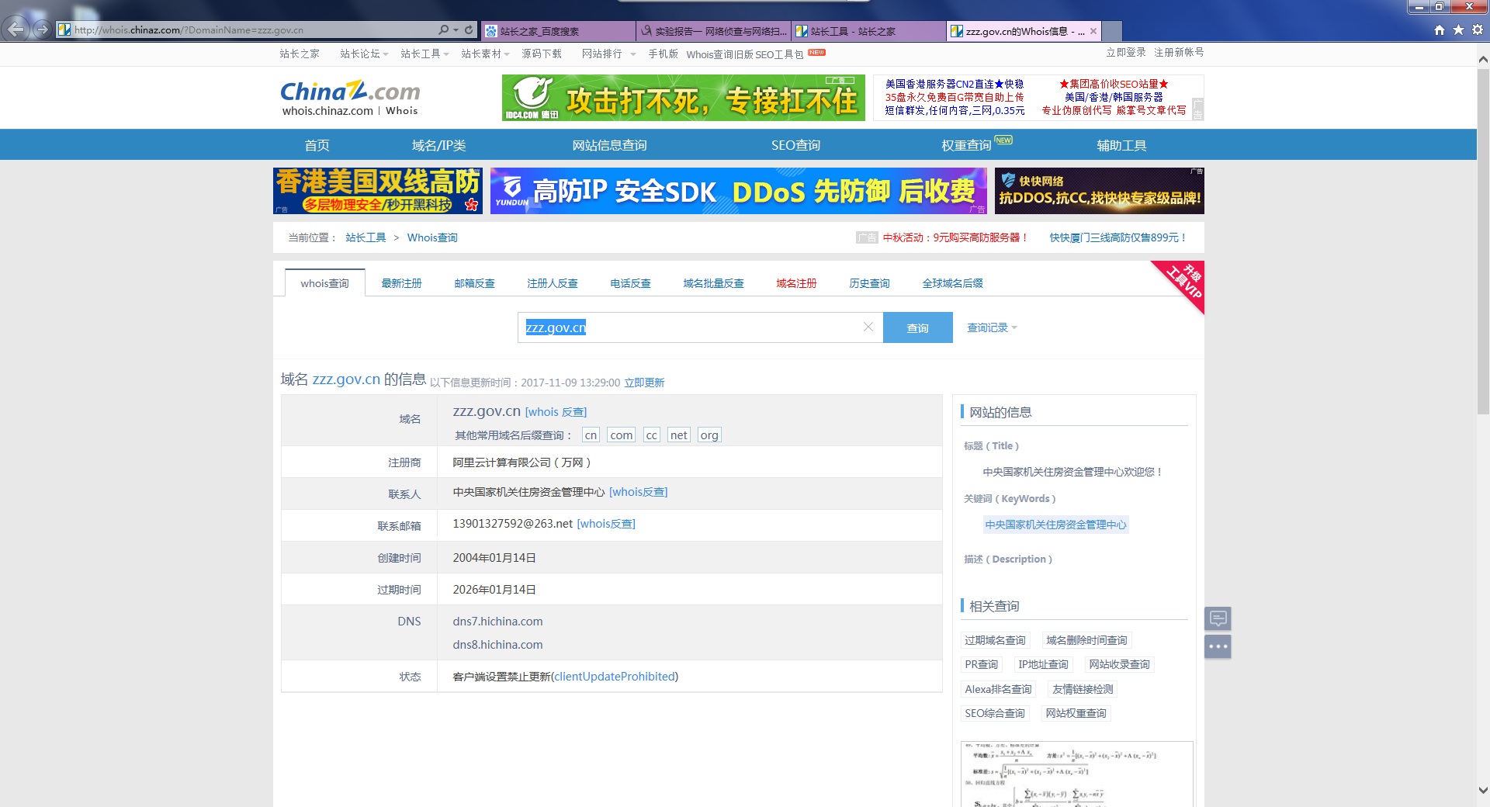Screen dimensions: 1490x807
Task: Select the 域名批量反查 tab
Action: (x=714, y=283)
